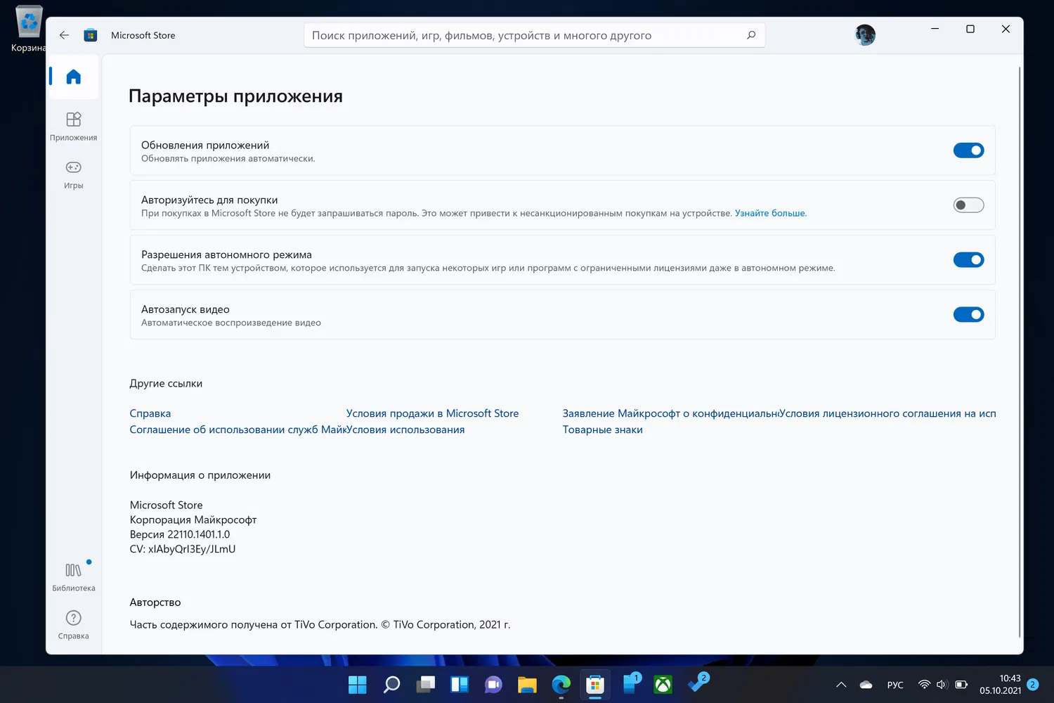This screenshot has height=703, width=1054.
Task: Click the TiVo Corporation attribution text
Action: 320,624
